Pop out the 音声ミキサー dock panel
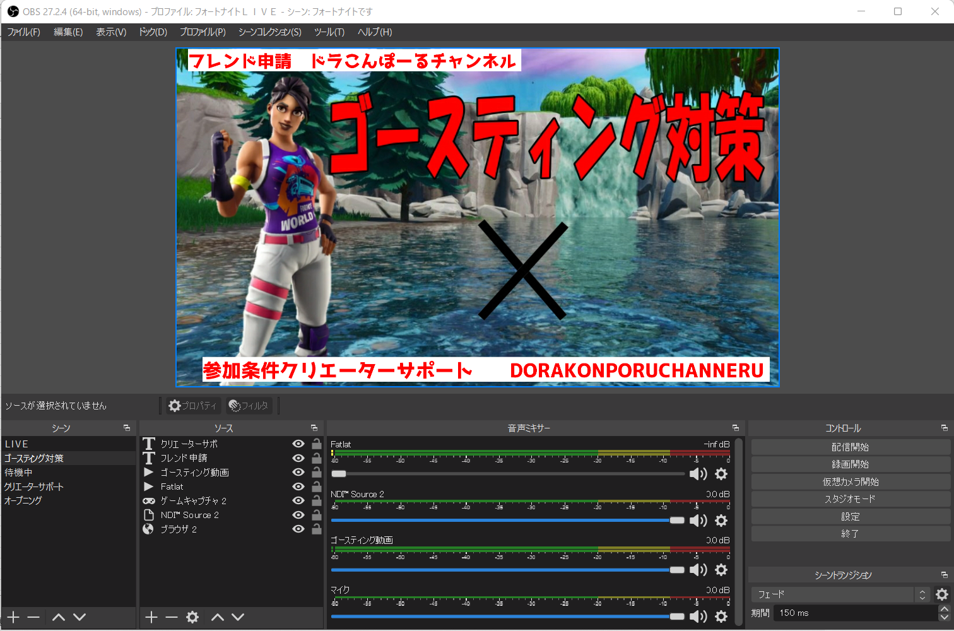 point(736,428)
